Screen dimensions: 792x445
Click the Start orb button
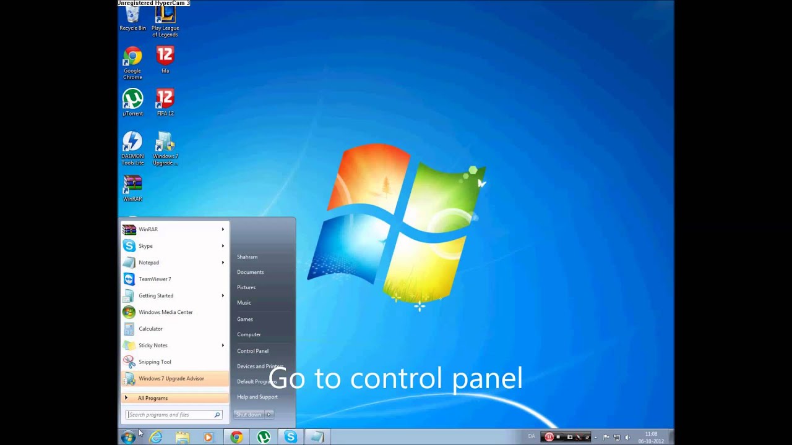coord(128,437)
